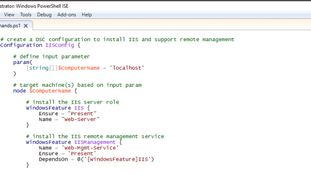Click the '[WindowsFeature]IIS' dependency string

tap(117, 159)
